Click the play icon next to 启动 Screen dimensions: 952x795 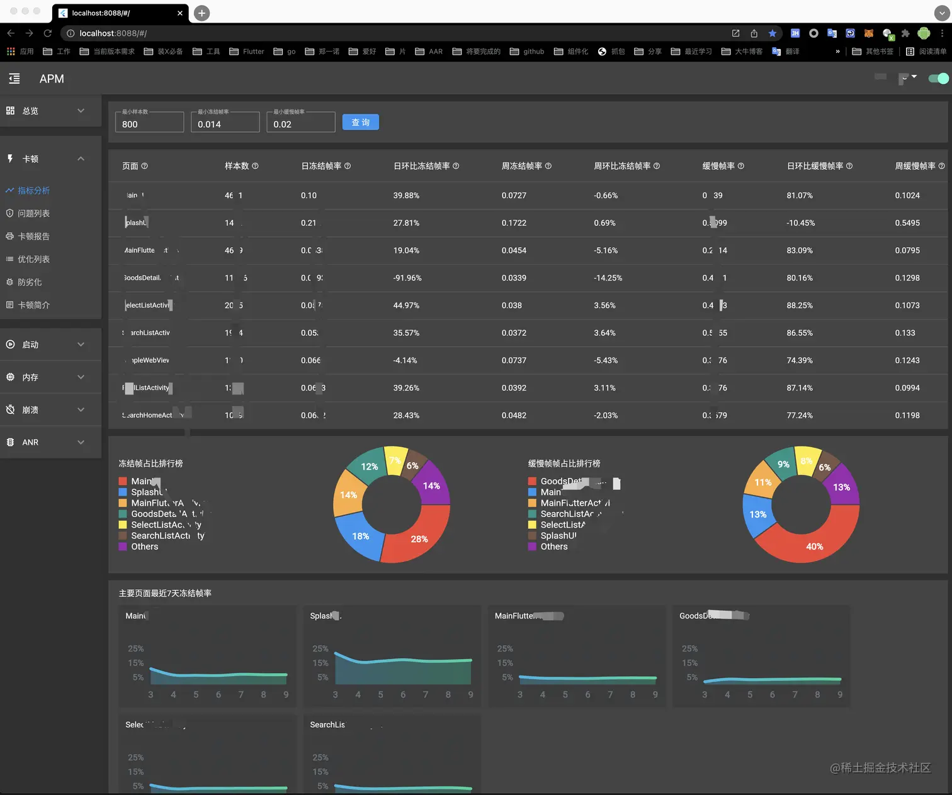tap(10, 344)
